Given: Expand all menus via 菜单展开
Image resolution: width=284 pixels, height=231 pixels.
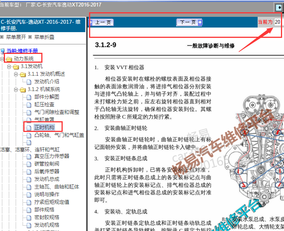Looking at the screenshot, I should 16,37.
